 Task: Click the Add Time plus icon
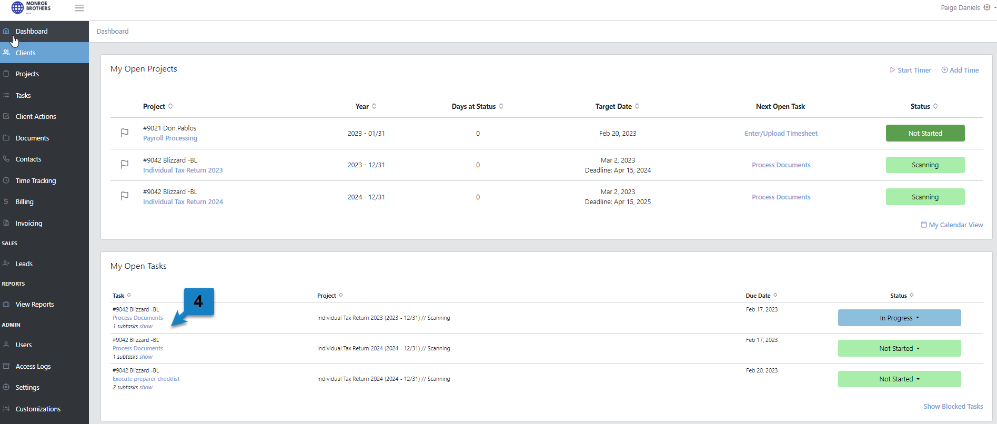[944, 70]
